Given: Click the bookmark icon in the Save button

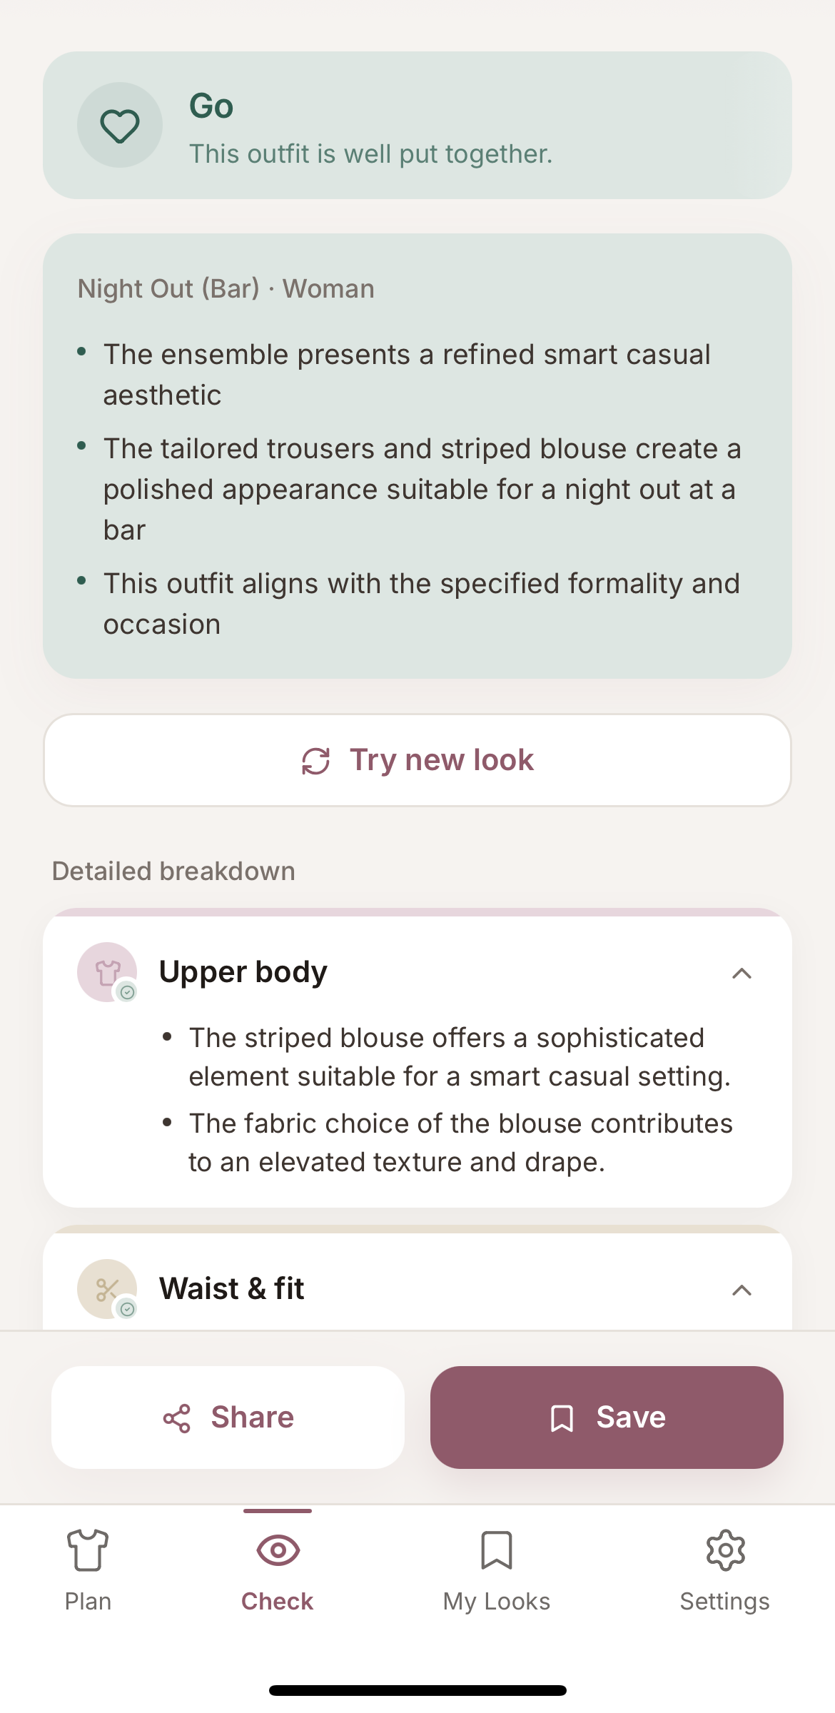Looking at the screenshot, I should pos(562,1418).
